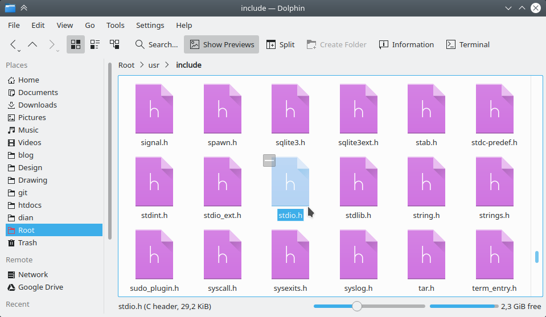Split the view into two panes

(x=280, y=44)
